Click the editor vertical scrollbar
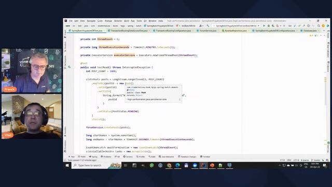The image size is (332, 187). [326, 91]
